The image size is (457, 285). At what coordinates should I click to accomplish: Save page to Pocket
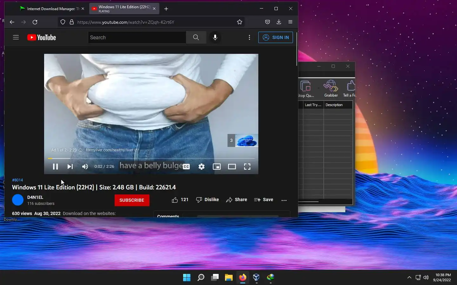268,22
